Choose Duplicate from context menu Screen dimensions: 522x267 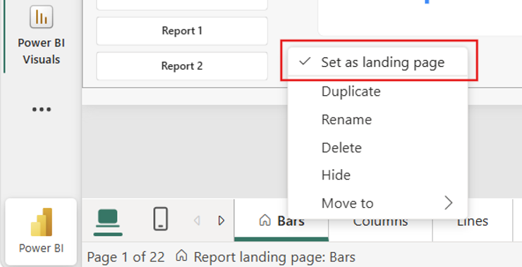[x=378, y=91]
